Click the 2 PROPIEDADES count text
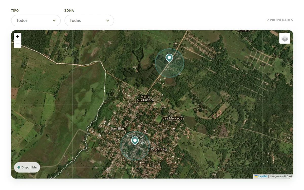 point(280,20)
